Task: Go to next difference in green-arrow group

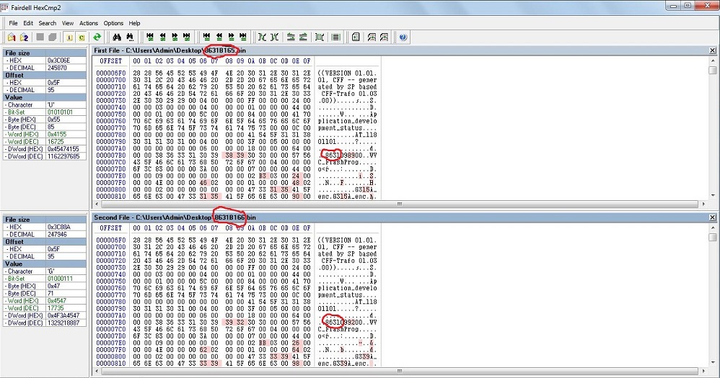Action: [175, 37]
